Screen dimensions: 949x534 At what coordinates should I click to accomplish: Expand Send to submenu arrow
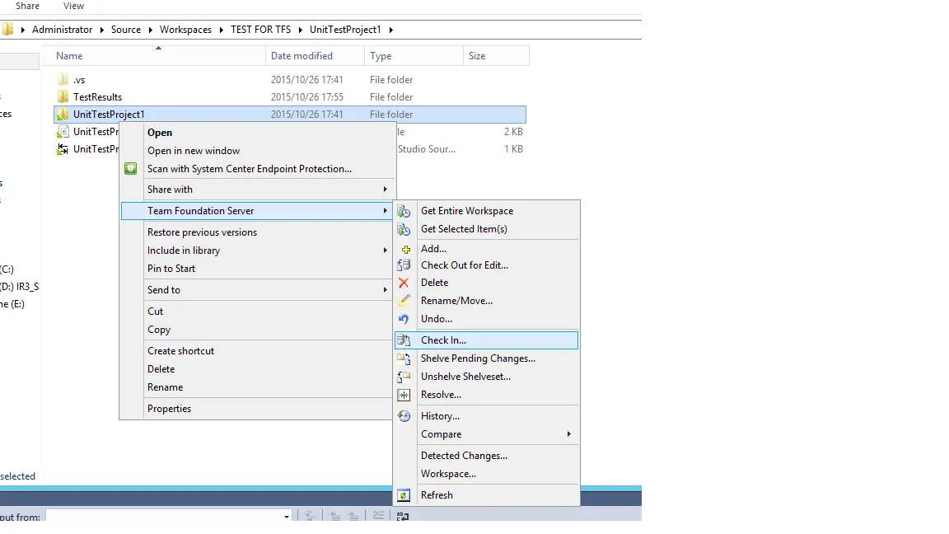(x=385, y=290)
